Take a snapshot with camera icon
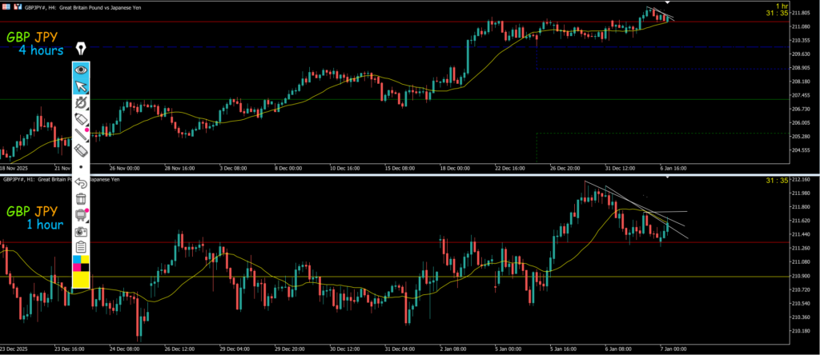Screen dimensions: 820x355 click(x=81, y=231)
